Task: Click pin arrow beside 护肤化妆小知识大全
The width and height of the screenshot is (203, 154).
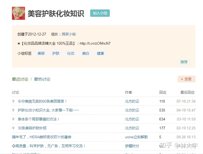Action: 13,110
